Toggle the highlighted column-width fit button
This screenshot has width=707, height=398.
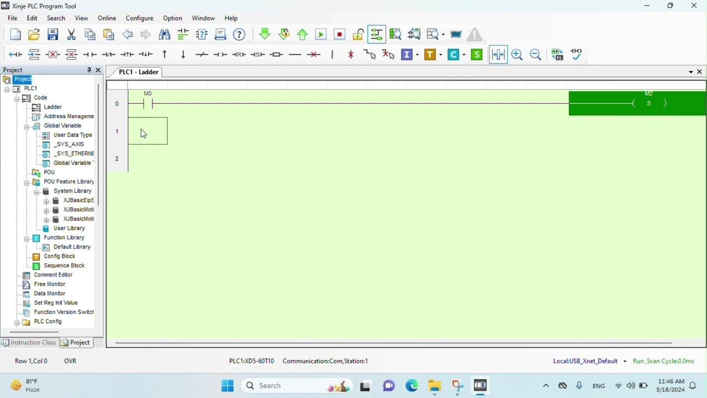pos(498,54)
